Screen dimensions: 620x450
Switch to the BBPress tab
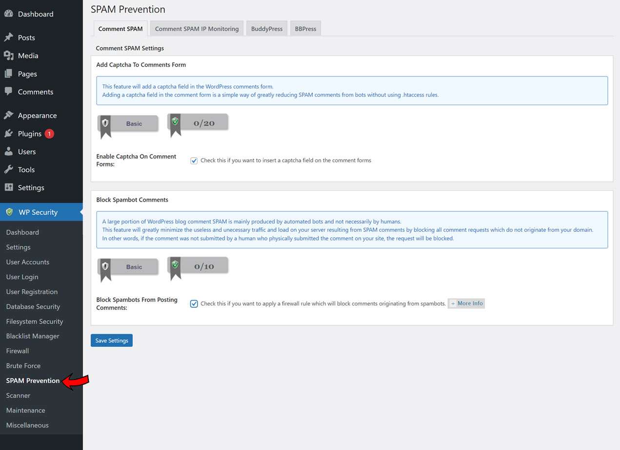(x=305, y=29)
